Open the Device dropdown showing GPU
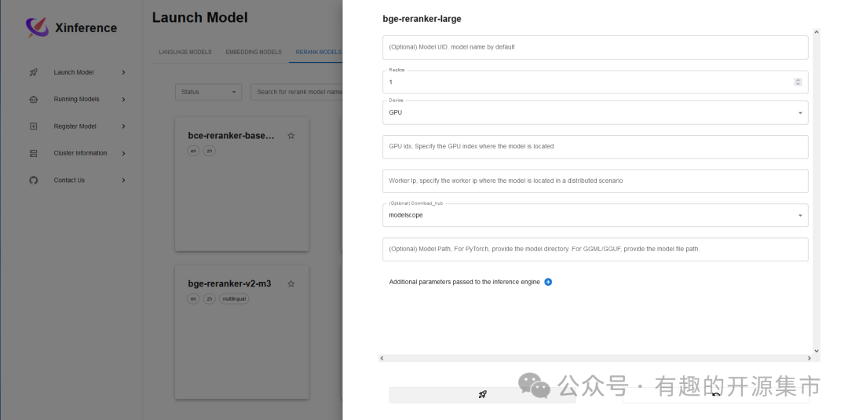This screenshot has width=848, height=420. (x=595, y=112)
